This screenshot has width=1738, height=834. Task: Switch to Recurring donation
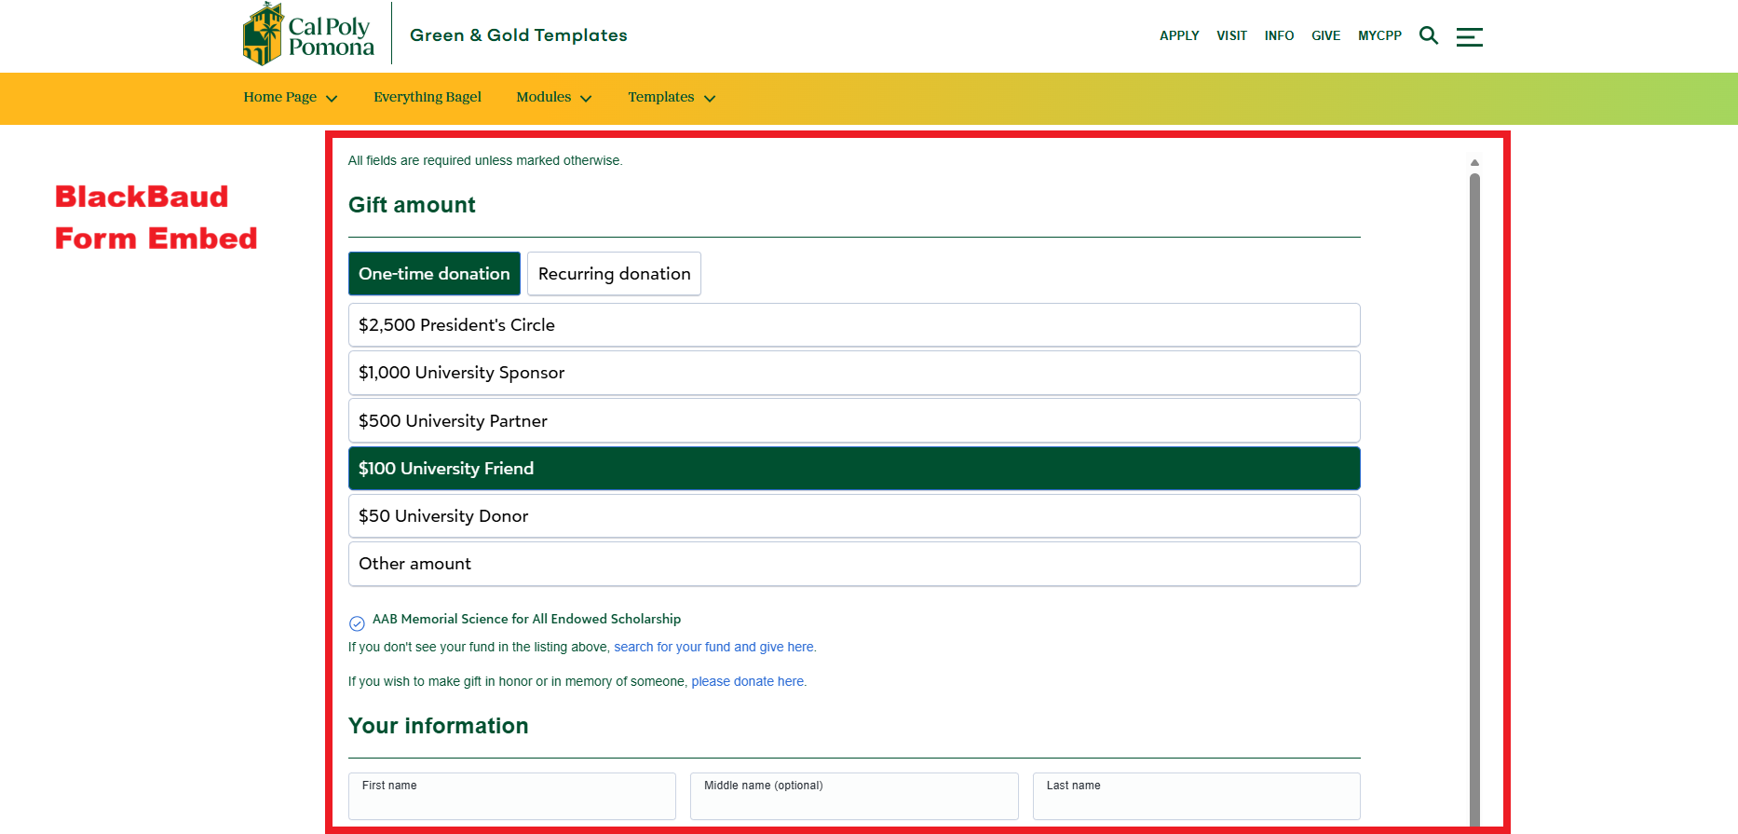[614, 274]
